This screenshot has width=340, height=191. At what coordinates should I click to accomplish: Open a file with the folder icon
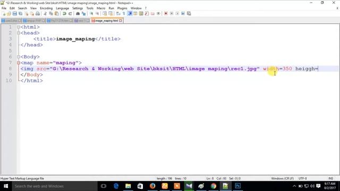[9, 14]
